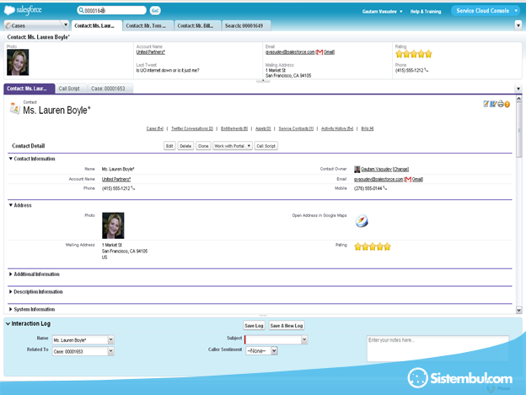526x395 pixels.
Task: Click the search input containing 00001649
Action: pyautogui.click(x=112, y=10)
